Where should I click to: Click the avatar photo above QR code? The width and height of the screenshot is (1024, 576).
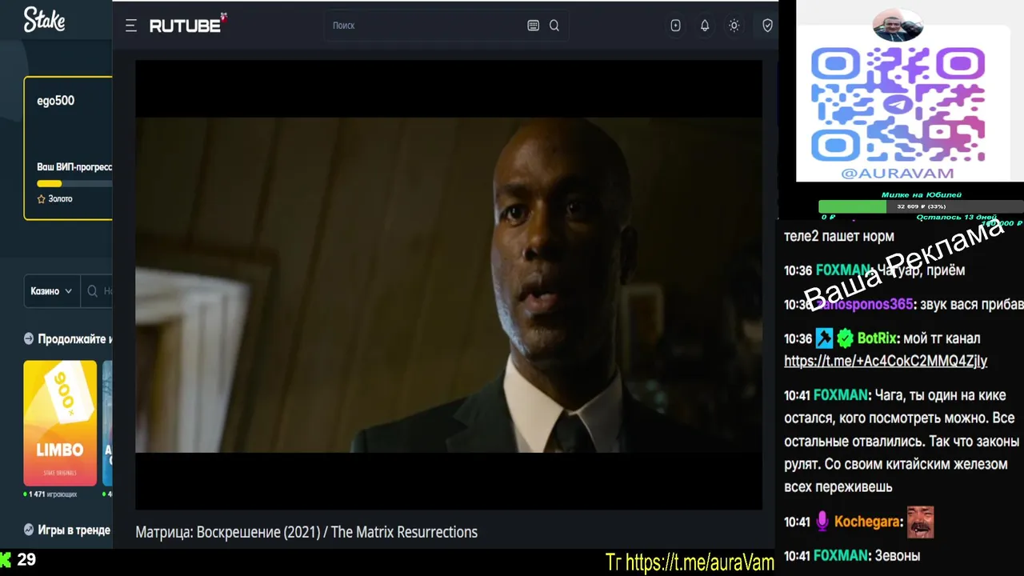coord(898,25)
